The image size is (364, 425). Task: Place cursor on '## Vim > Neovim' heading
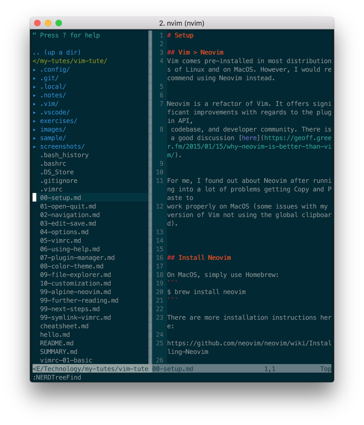tap(195, 52)
